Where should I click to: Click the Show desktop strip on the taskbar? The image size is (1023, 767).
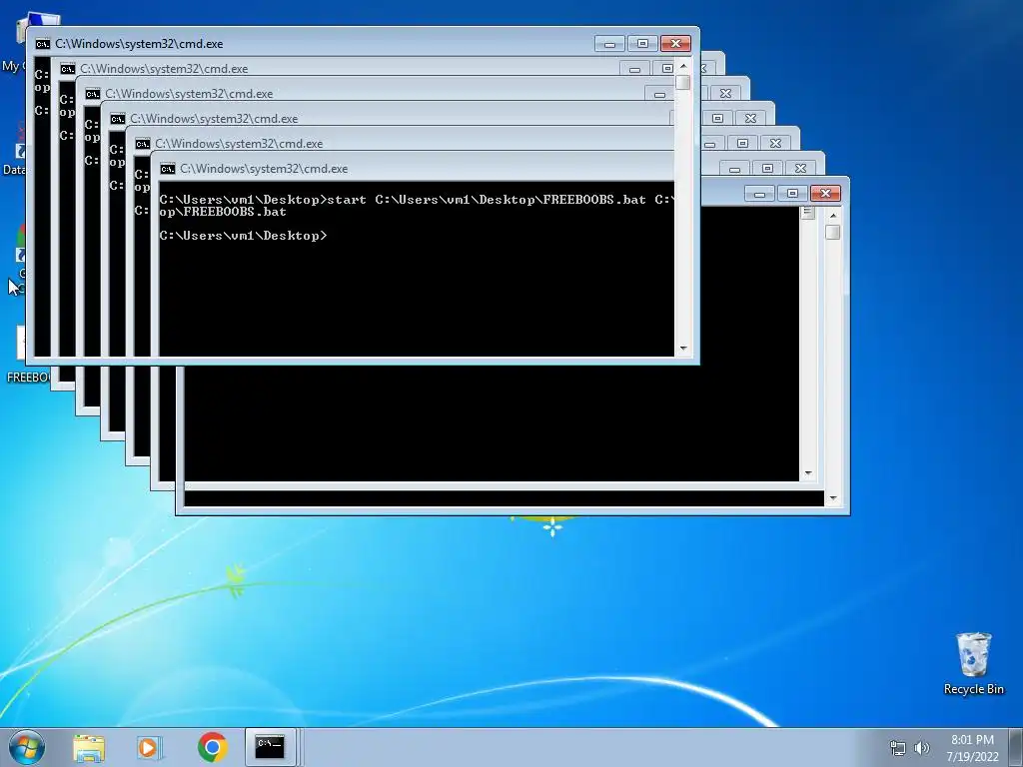pos(1017,747)
